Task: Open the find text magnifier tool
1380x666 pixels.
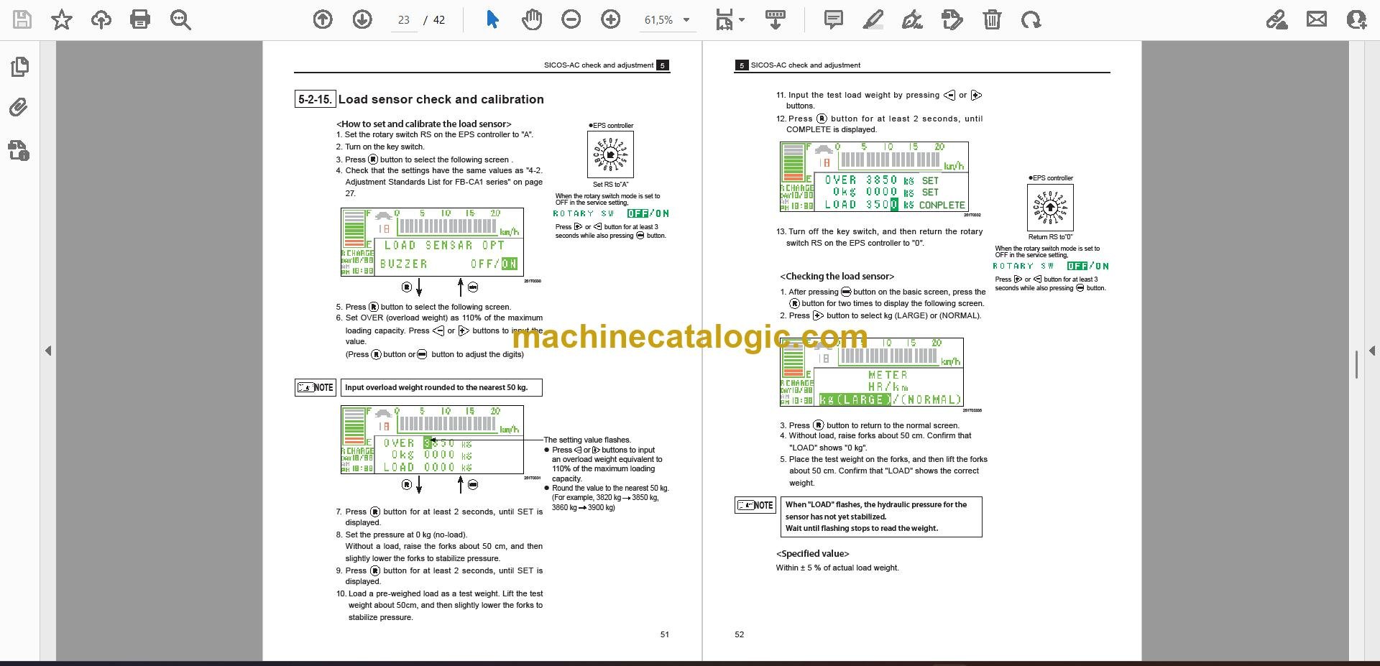Action: [x=180, y=19]
